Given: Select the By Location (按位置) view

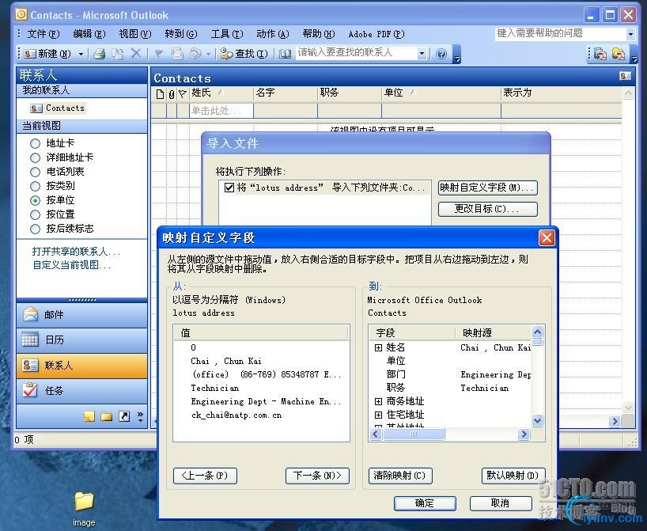Looking at the screenshot, I should 52,214.
